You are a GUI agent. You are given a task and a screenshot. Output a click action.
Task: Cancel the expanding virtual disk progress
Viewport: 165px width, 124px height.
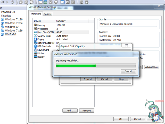[x=128, y=71]
